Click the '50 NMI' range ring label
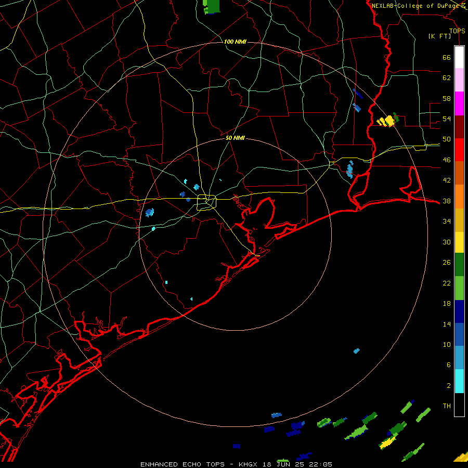 pyautogui.click(x=235, y=138)
